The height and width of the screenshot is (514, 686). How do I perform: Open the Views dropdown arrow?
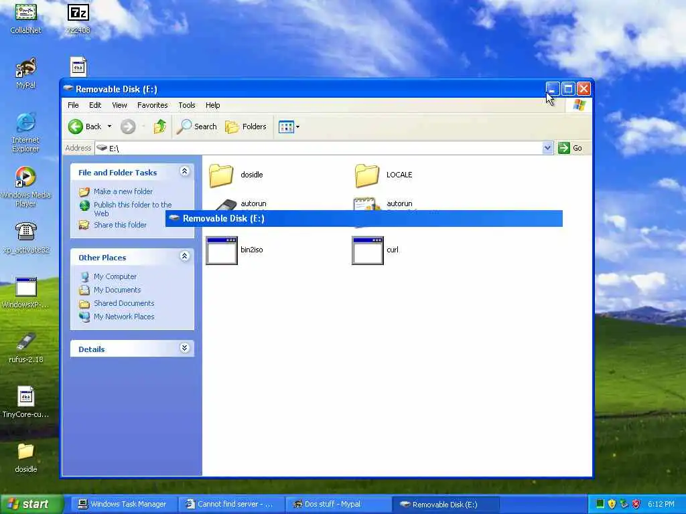pos(298,127)
